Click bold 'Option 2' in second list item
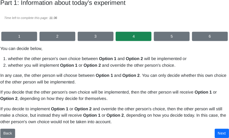The height and width of the screenshot is (138, 229). click(x=92, y=66)
